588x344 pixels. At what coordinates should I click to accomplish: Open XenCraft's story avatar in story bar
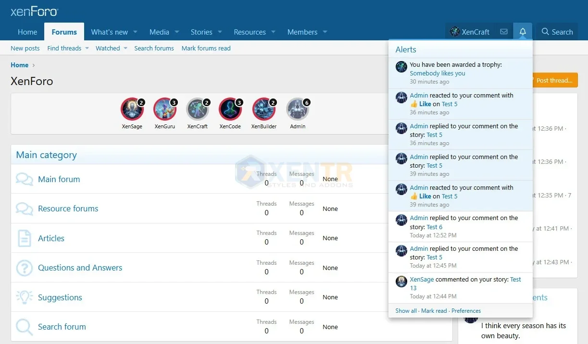click(x=198, y=109)
